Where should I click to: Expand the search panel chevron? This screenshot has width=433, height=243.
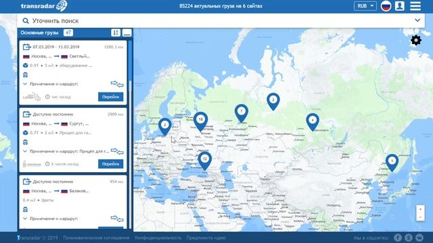point(417,20)
